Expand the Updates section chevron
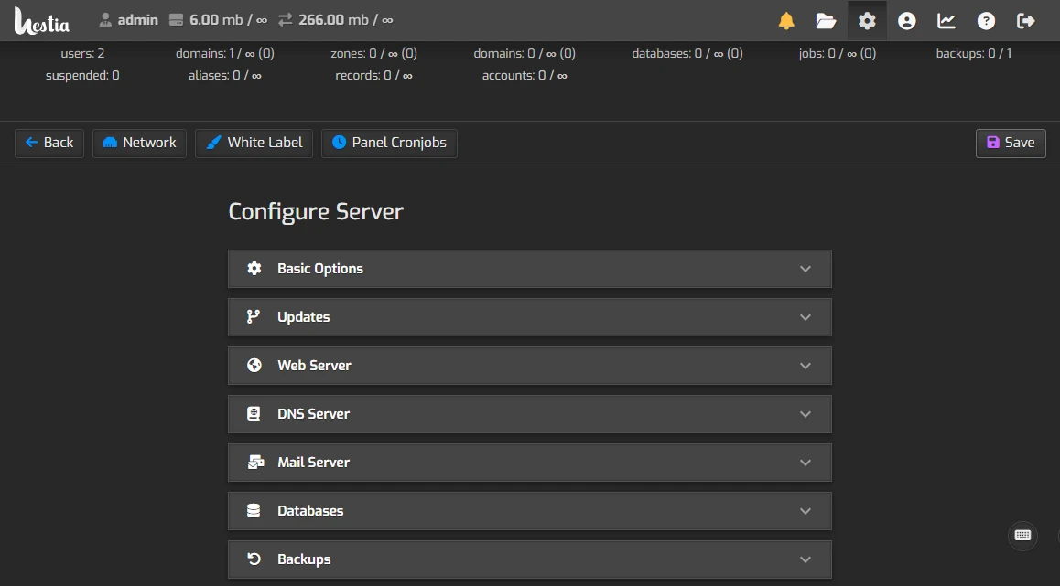The width and height of the screenshot is (1060, 586). pyautogui.click(x=806, y=317)
